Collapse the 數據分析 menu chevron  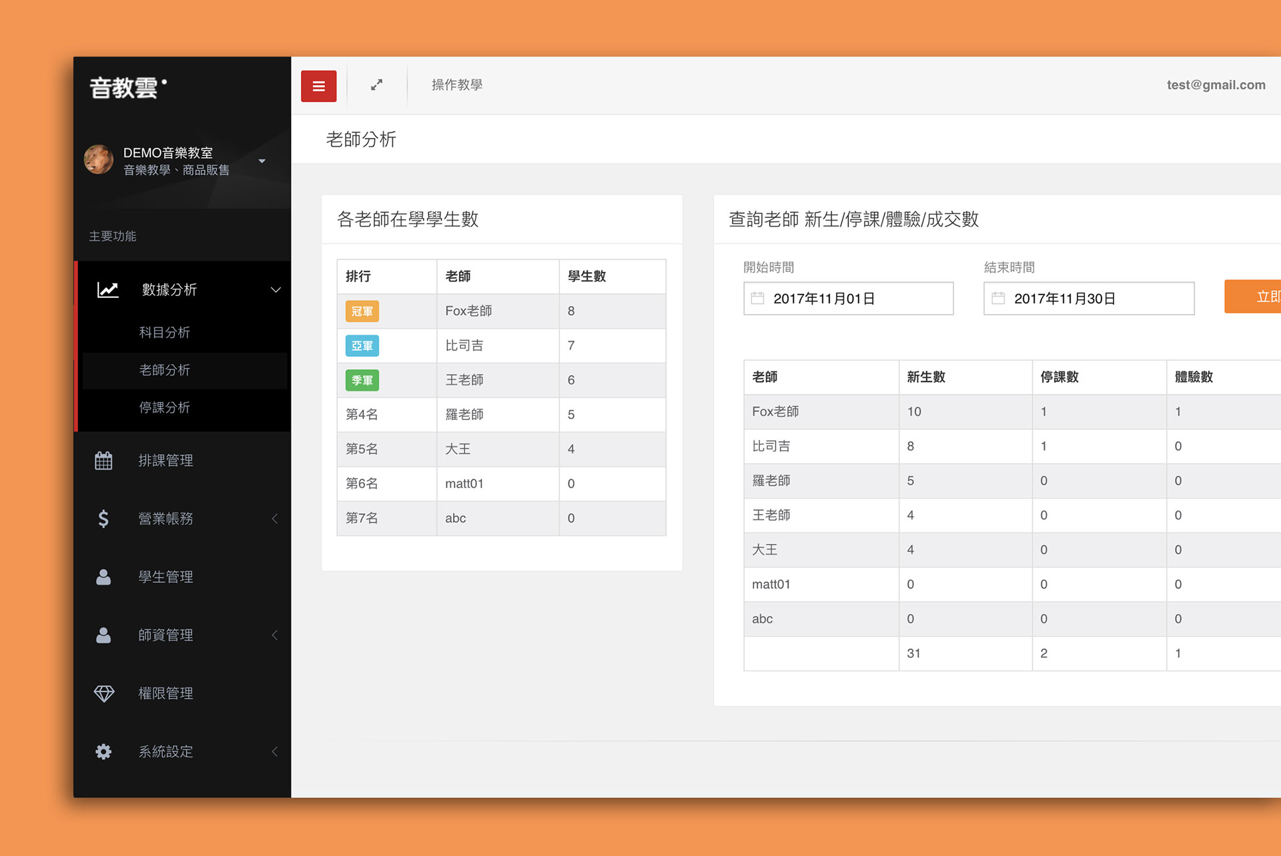point(276,289)
